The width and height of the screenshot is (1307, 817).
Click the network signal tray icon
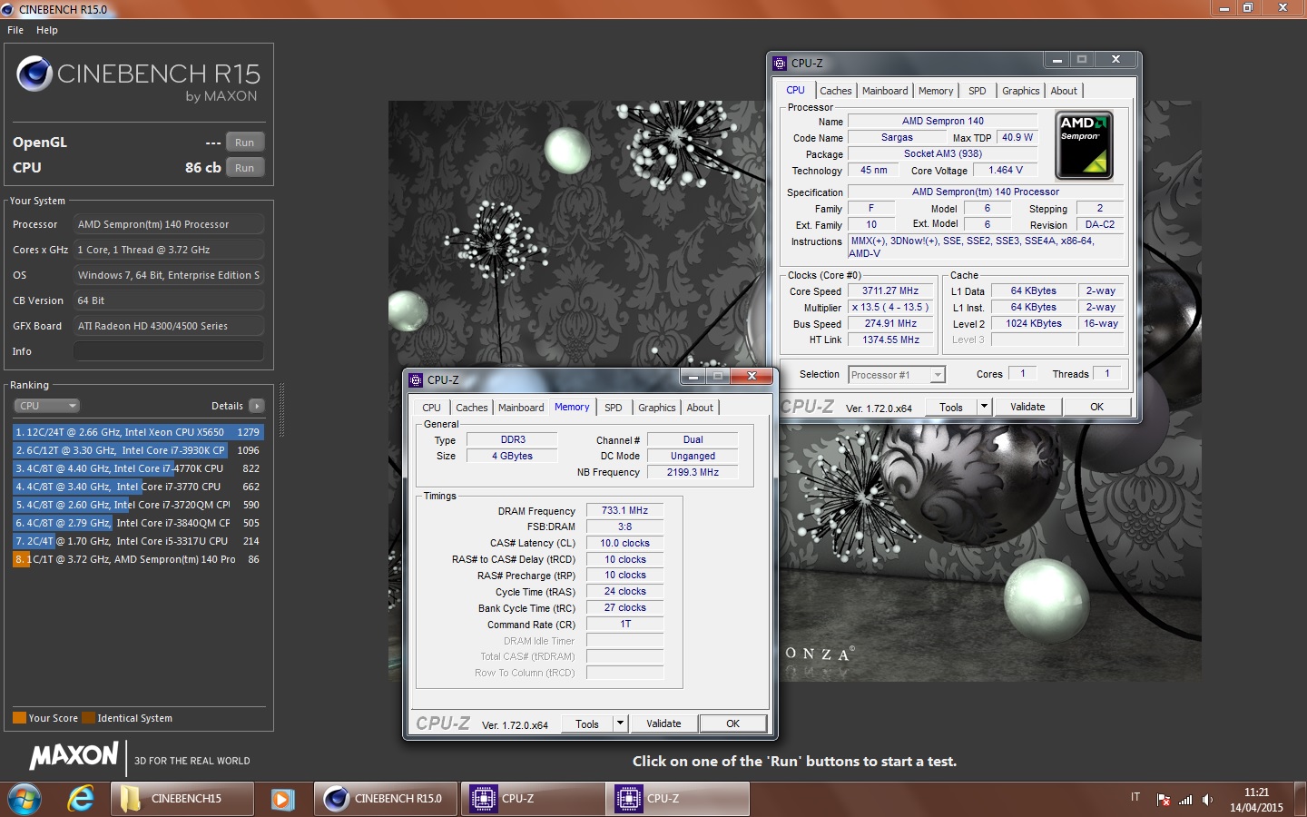coord(1185,800)
